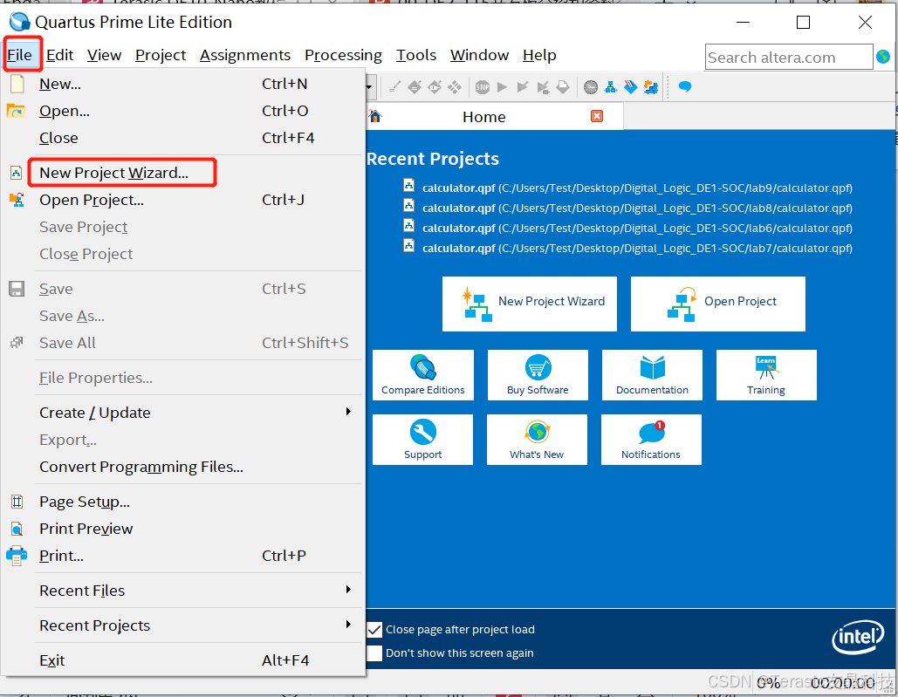Click the blue hierarchy network toolbar icon

(611, 87)
